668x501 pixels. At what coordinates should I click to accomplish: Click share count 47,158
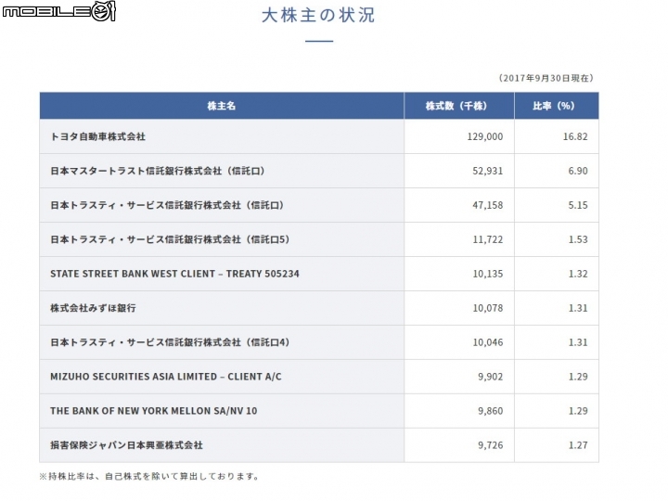pyautogui.click(x=487, y=205)
